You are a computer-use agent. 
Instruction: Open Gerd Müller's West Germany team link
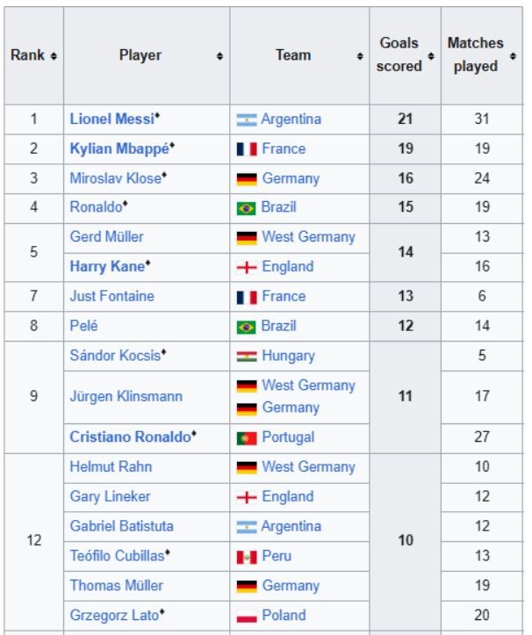(x=308, y=237)
